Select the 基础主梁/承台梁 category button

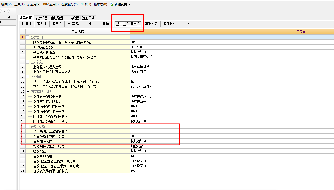point(128,24)
